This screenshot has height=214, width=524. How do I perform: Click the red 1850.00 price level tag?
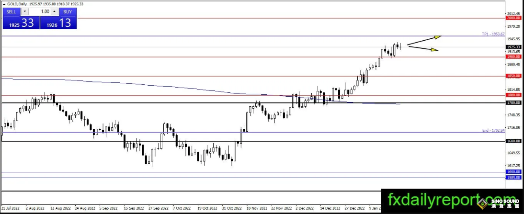(x=513, y=76)
